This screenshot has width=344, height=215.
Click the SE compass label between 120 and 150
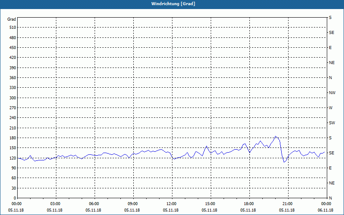332,153
